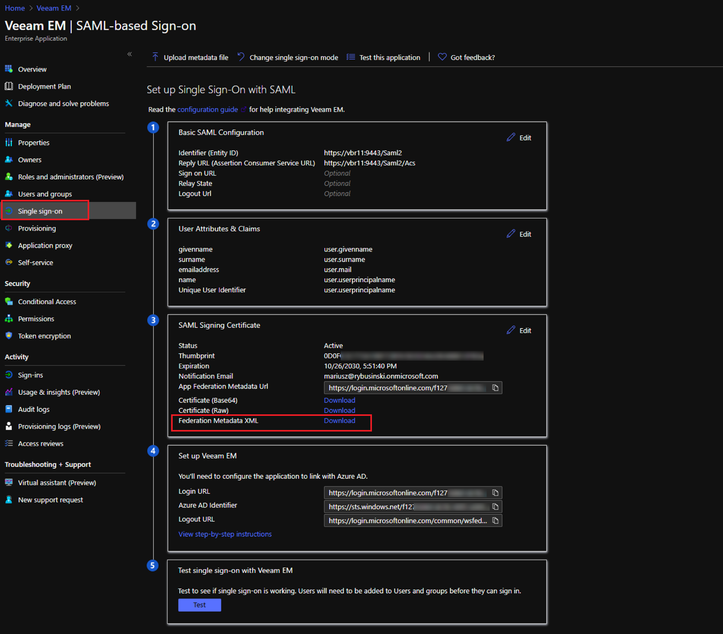Click the Audit logs icon
The image size is (723, 634).
pos(9,409)
